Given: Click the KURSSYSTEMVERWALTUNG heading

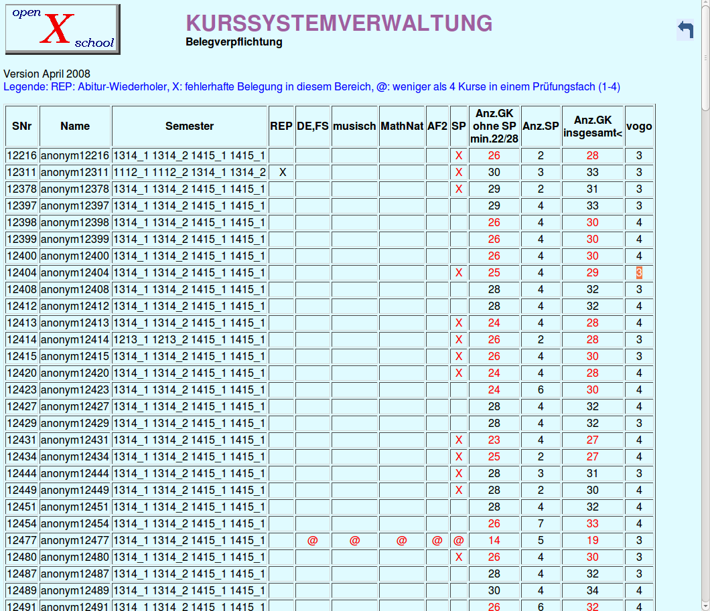Looking at the screenshot, I should tap(339, 23).
